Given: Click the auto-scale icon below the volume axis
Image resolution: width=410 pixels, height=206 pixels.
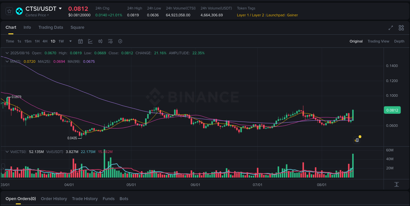Looking at the screenshot, I should click(396, 185).
